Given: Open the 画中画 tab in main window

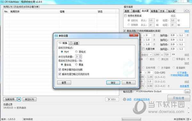Looking at the screenshot, I should pyautogui.click(x=136, y=11).
